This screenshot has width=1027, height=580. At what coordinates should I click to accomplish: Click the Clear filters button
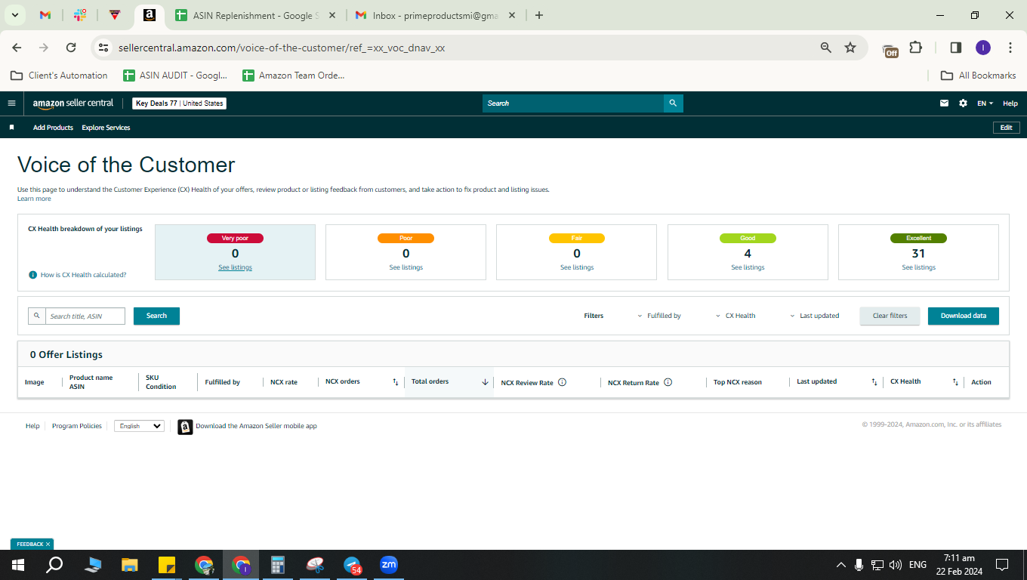pyautogui.click(x=890, y=316)
